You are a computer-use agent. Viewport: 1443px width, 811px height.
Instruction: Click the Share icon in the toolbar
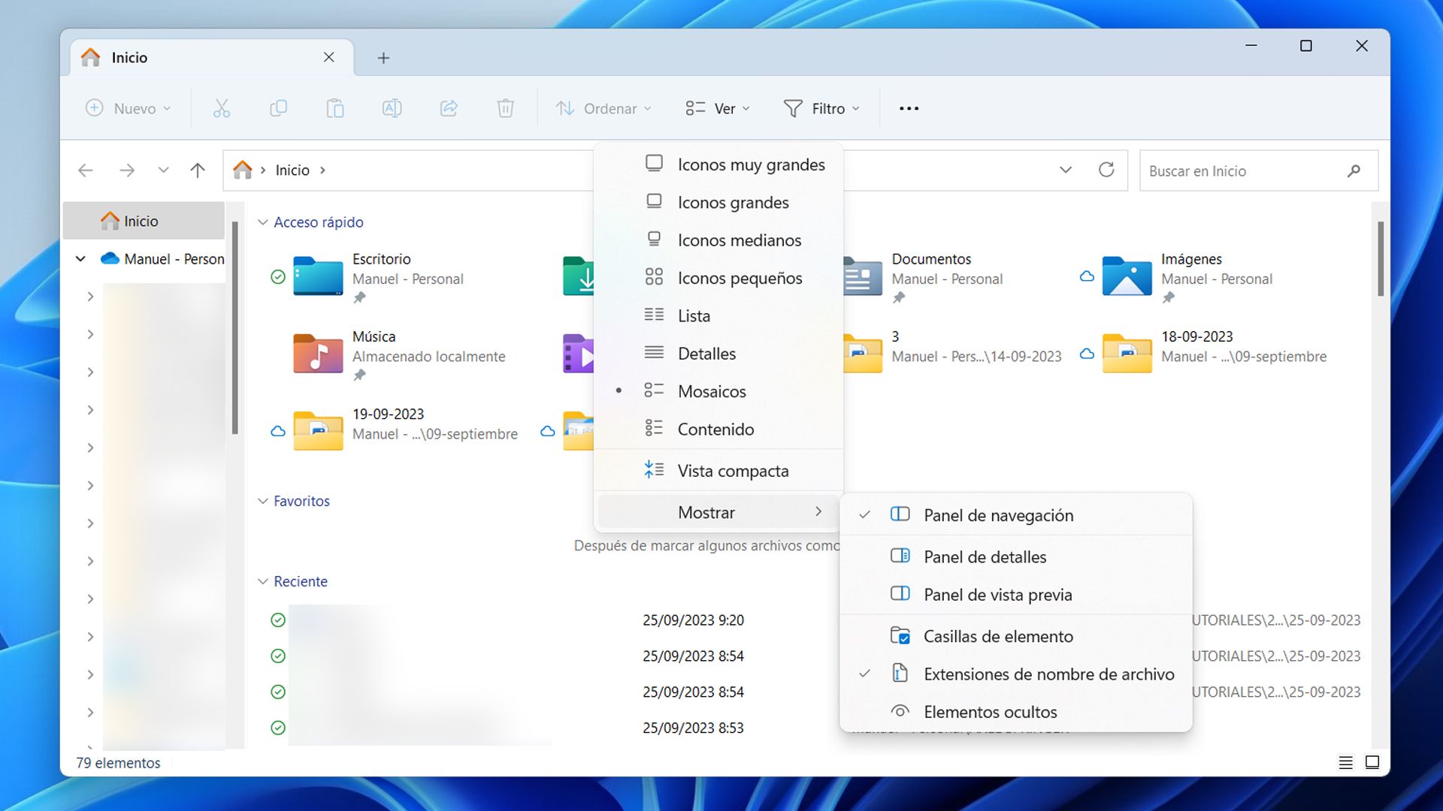click(x=449, y=108)
